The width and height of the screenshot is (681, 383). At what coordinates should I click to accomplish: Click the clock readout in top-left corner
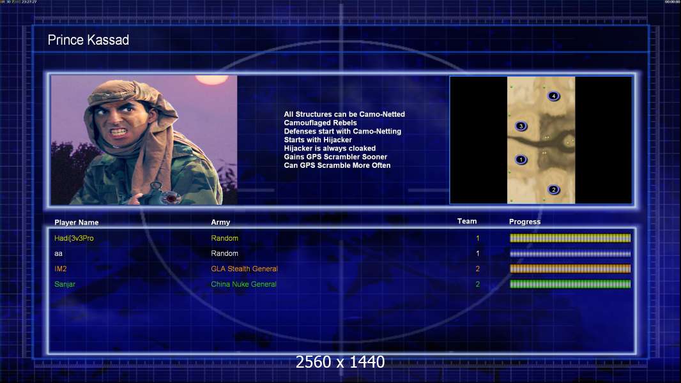pos(29,2)
